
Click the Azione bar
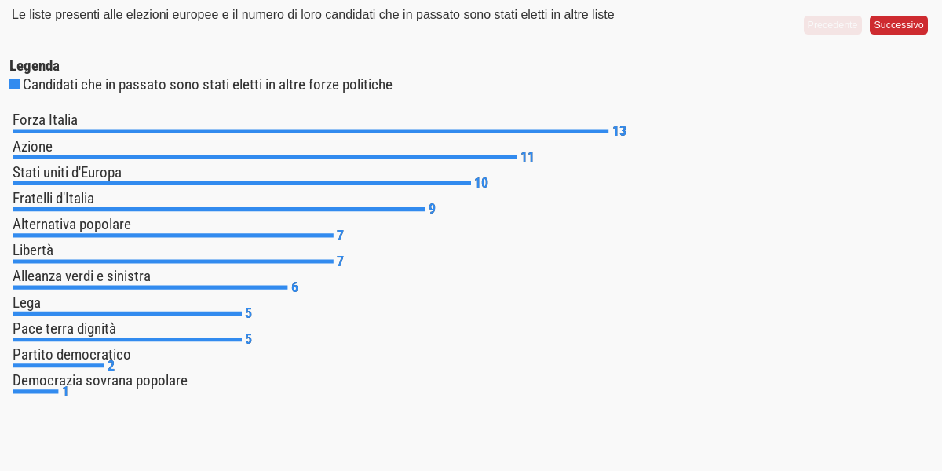pos(265,157)
